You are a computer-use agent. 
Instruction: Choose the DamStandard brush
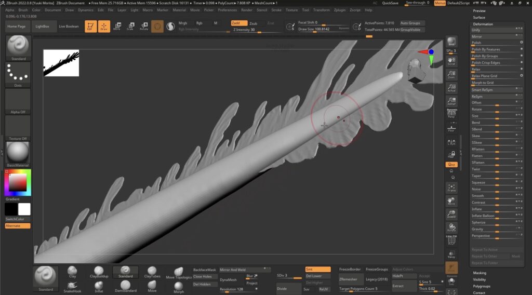point(125,285)
